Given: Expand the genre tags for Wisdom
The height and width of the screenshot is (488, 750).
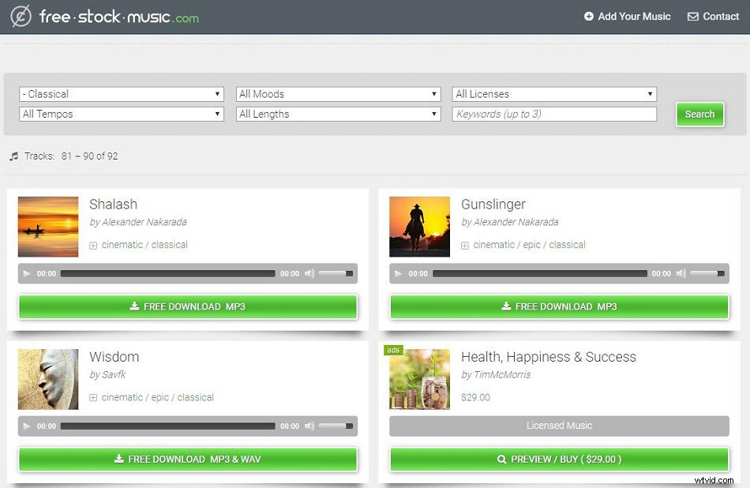Looking at the screenshot, I should (x=93, y=397).
